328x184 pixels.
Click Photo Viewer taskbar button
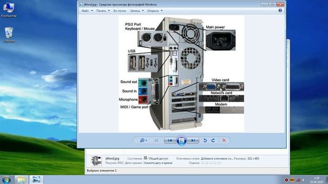click(36, 179)
